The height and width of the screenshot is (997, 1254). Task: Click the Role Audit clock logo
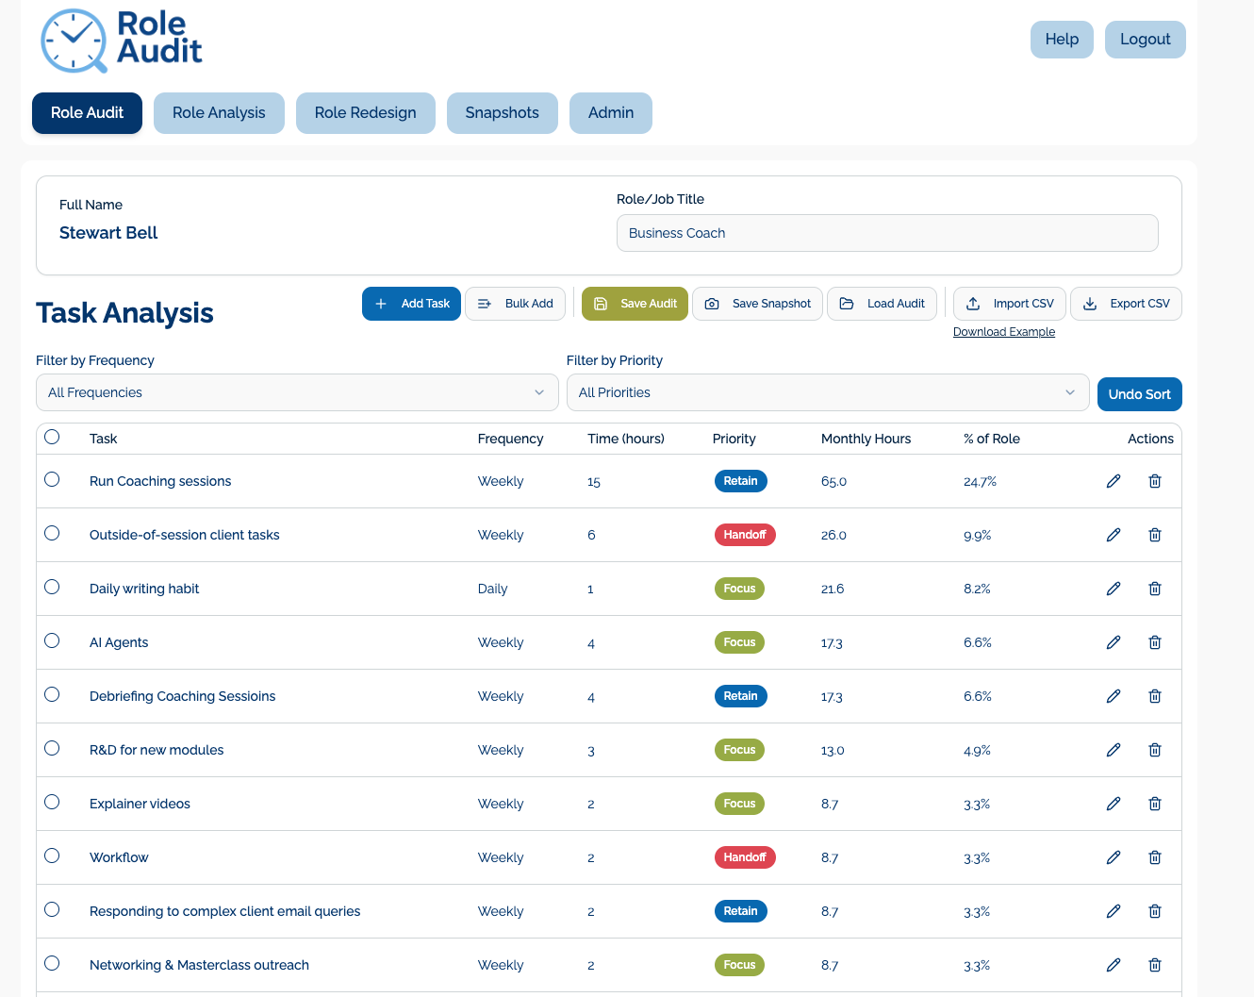(74, 42)
